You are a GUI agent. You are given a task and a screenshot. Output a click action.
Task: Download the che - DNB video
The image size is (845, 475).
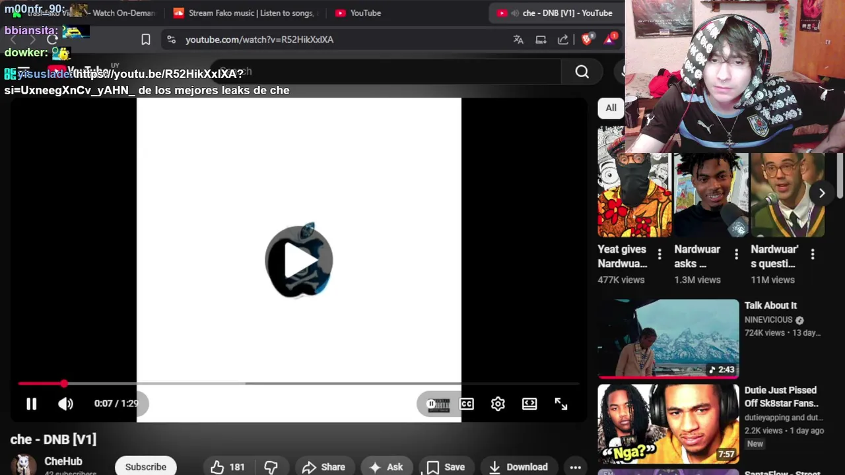pyautogui.click(x=519, y=467)
